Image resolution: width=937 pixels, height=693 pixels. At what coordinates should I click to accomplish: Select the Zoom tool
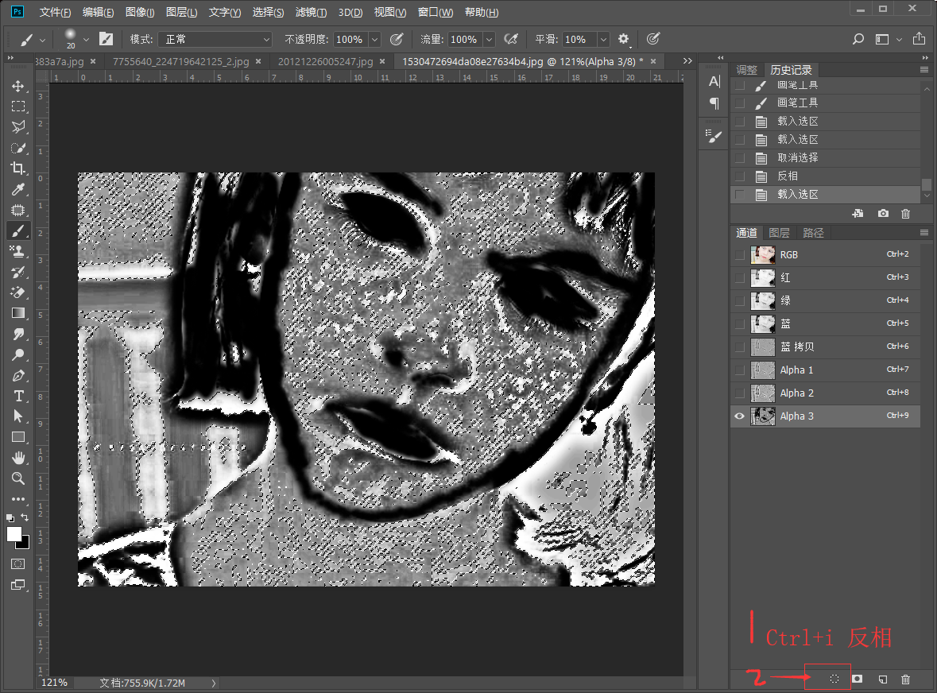point(17,478)
